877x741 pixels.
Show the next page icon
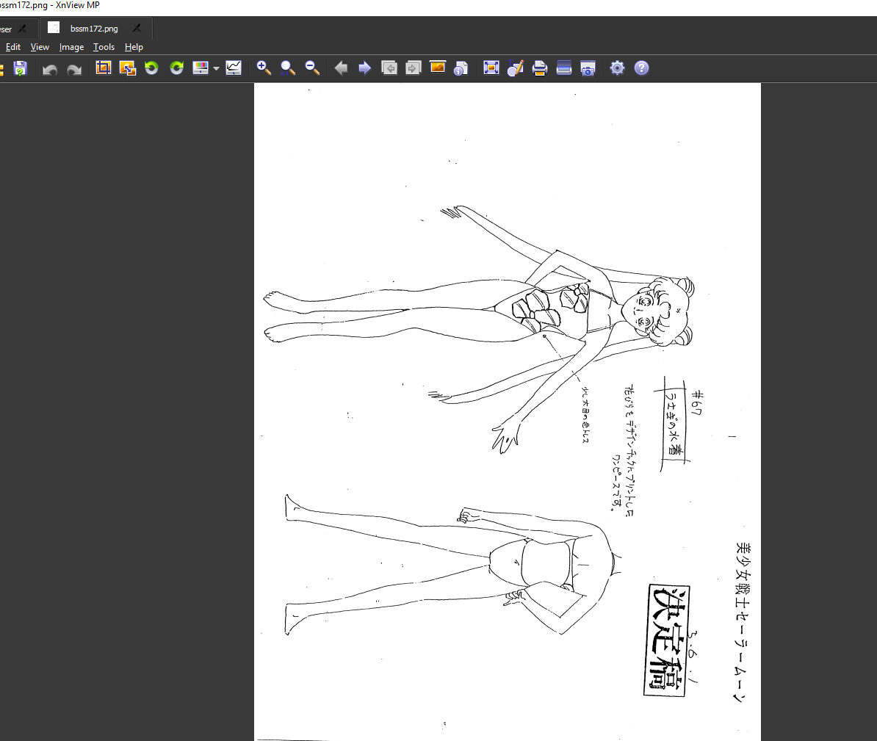[x=413, y=68]
